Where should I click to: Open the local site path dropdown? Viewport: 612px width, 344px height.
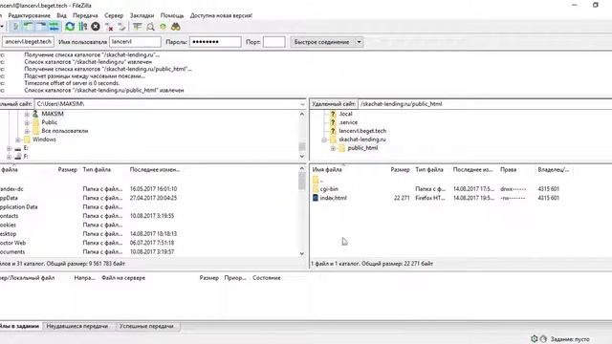[302, 104]
